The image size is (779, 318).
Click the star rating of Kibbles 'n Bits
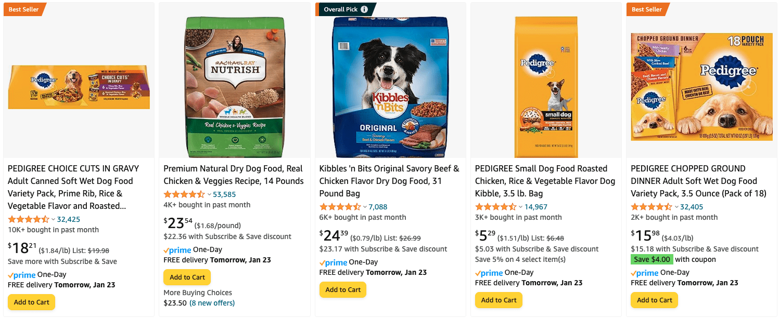click(x=340, y=207)
